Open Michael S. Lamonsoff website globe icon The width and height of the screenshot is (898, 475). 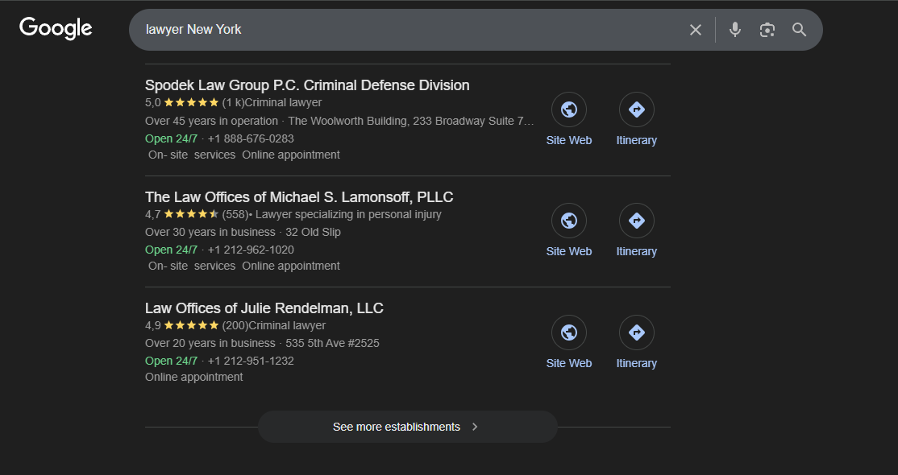pyautogui.click(x=568, y=221)
